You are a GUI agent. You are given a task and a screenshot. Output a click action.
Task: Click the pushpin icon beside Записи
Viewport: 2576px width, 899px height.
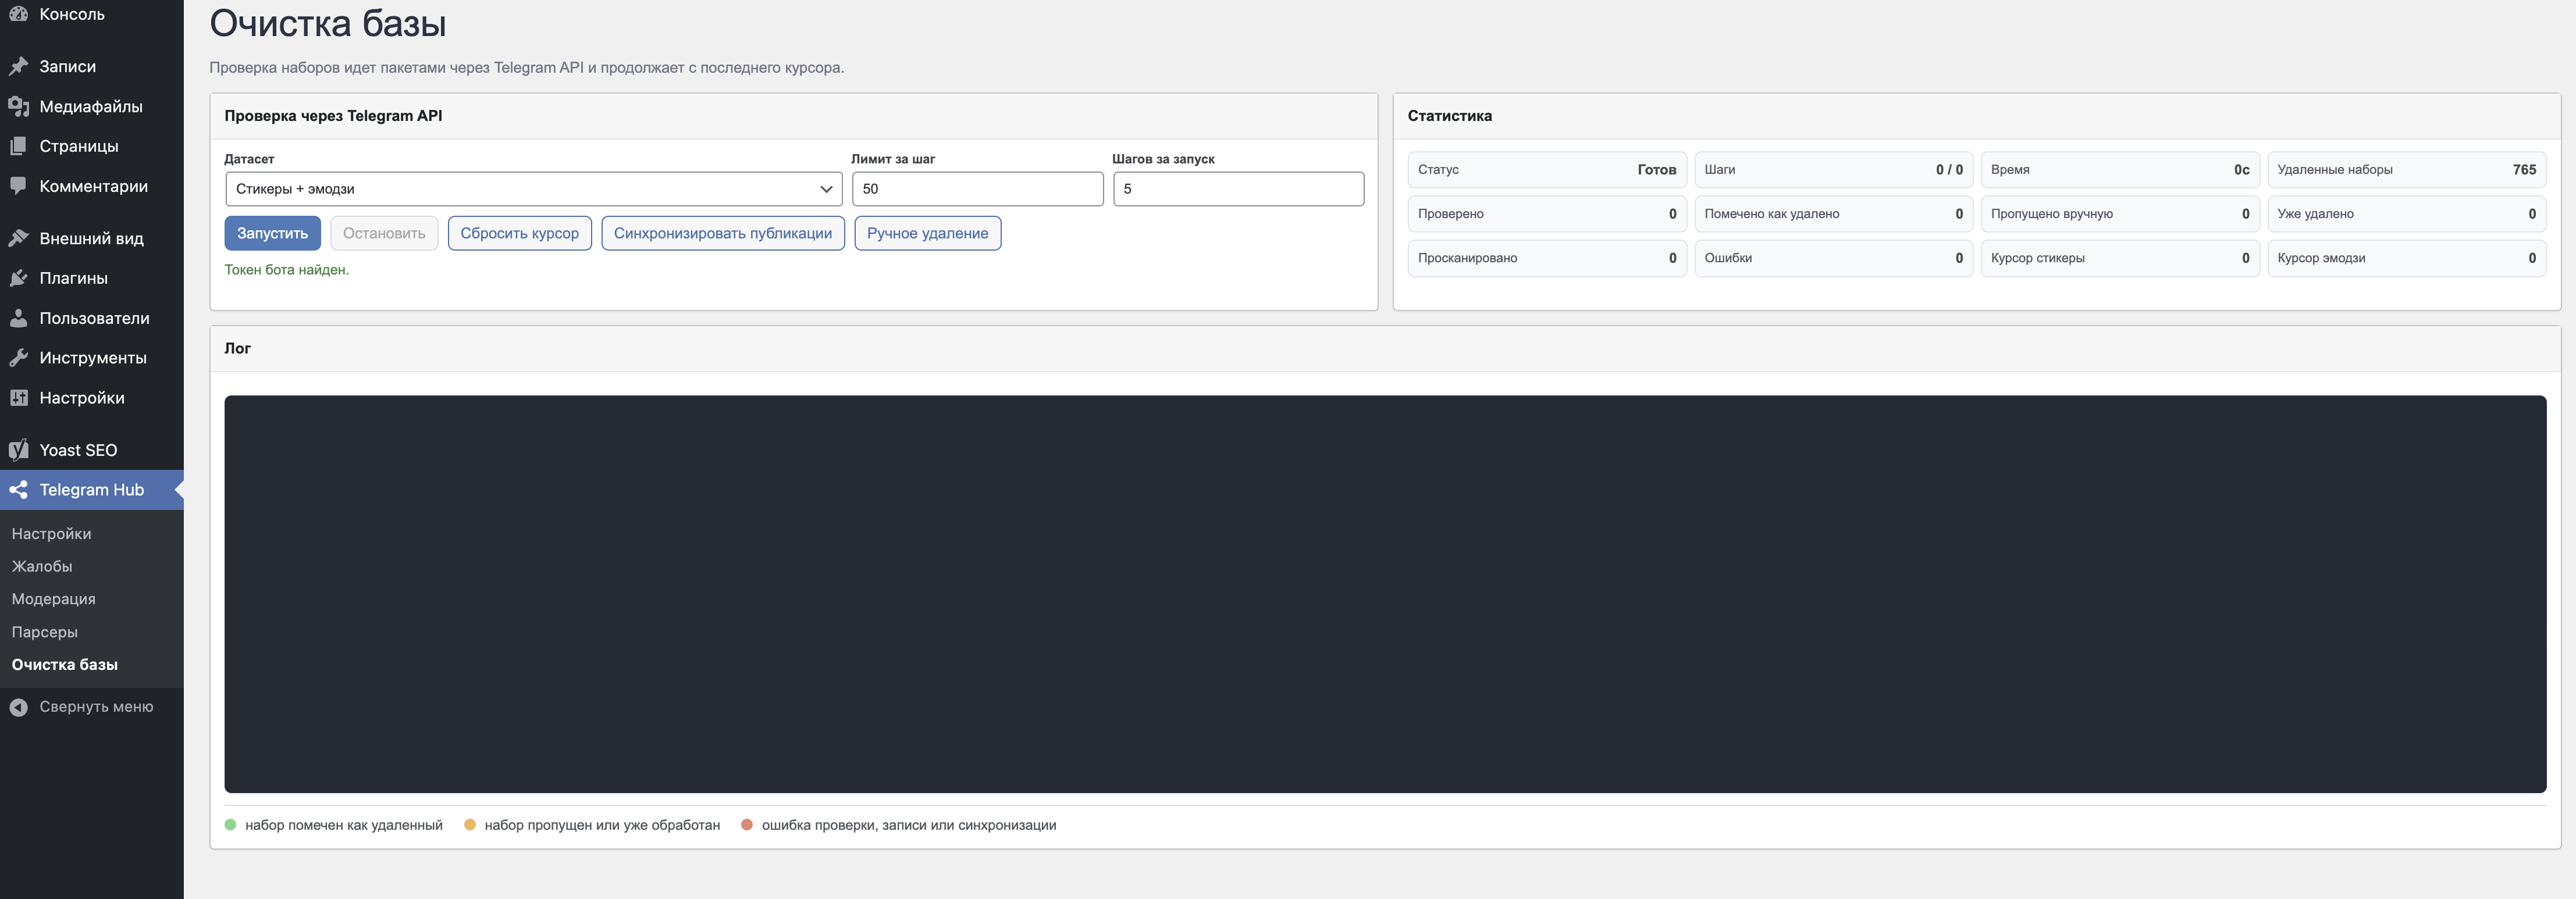[18, 66]
